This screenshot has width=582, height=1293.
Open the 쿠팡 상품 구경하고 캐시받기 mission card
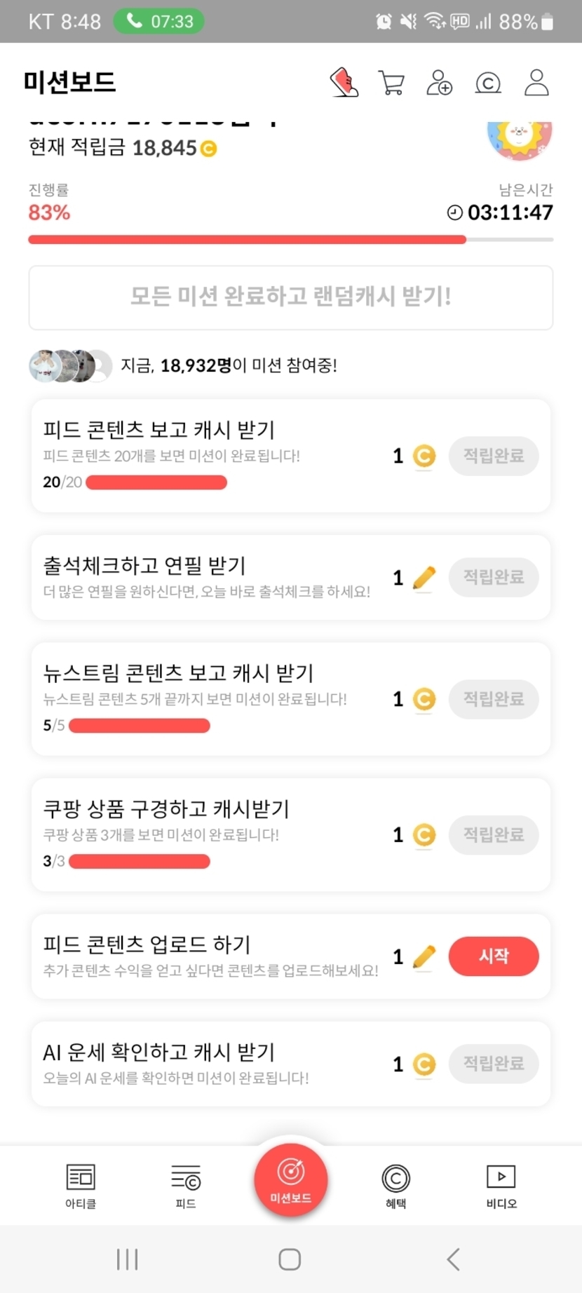click(210, 834)
